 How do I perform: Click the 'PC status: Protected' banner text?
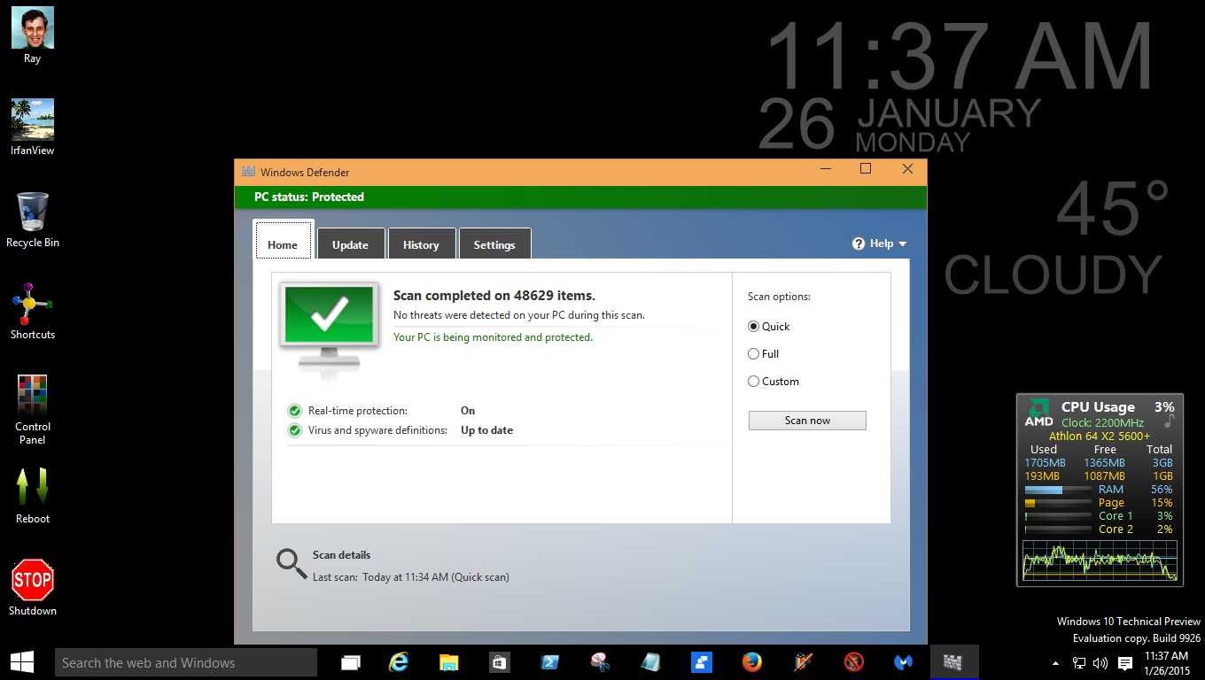coord(309,197)
